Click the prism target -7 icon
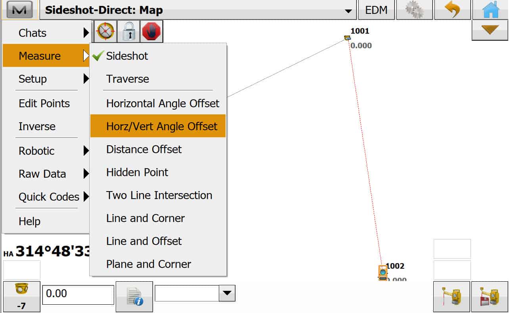Screen dimensions: 509x313 (x=21, y=297)
